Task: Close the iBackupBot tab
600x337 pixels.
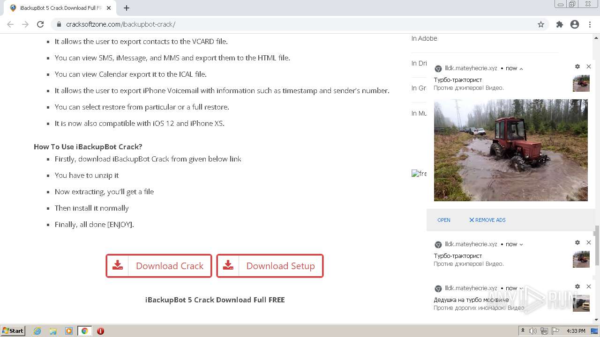Action: pos(109,8)
